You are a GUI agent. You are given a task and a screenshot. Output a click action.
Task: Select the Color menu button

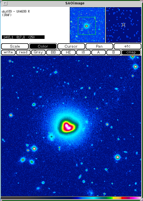pos(43,46)
